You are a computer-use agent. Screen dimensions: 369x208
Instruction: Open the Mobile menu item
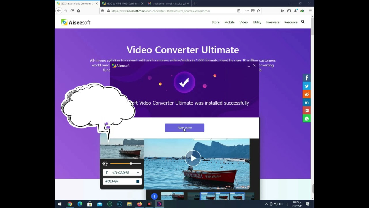click(229, 22)
